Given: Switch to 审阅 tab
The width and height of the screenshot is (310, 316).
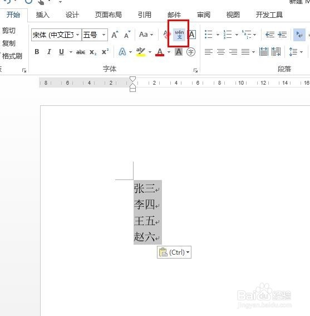Looking at the screenshot, I should [204, 14].
